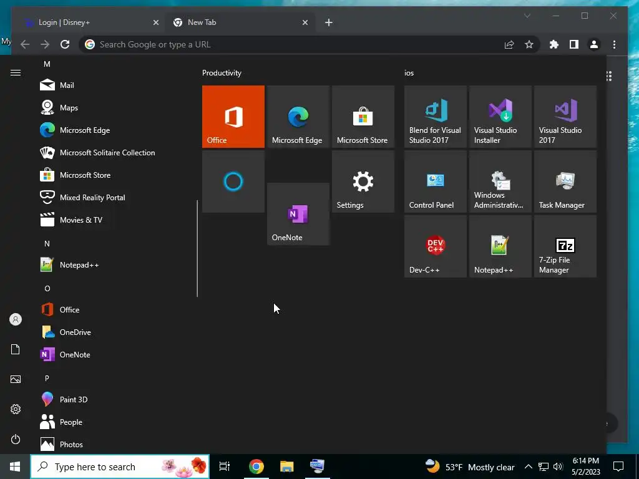The width and height of the screenshot is (639, 479).
Task: Open the Cortana tile
Action: click(233, 181)
